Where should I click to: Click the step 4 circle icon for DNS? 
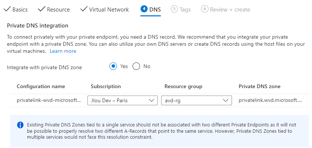point(144,9)
